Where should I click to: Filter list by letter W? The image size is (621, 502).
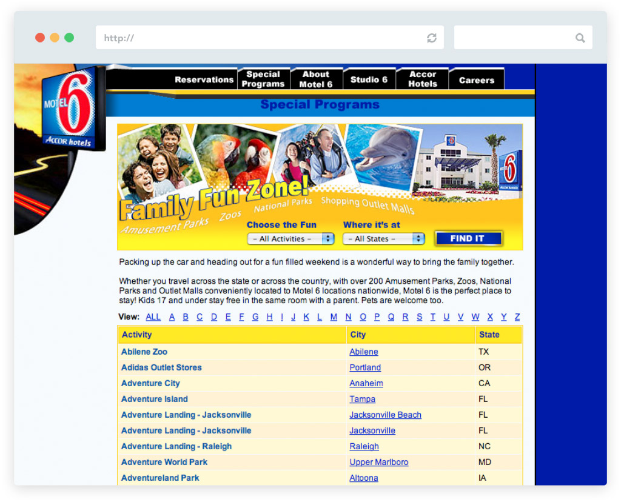(x=475, y=316)
